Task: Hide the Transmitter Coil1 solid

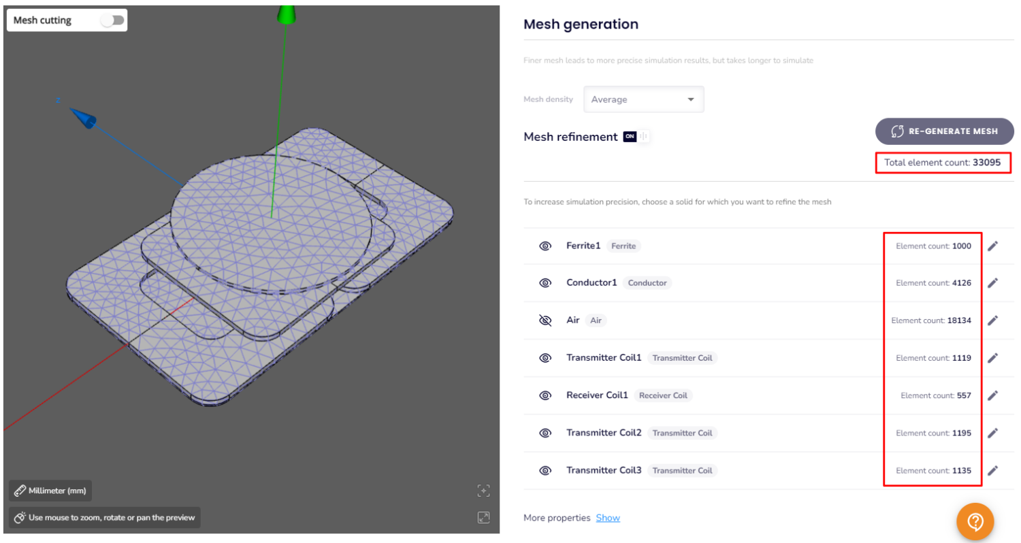Action: (x=545, y=358)
